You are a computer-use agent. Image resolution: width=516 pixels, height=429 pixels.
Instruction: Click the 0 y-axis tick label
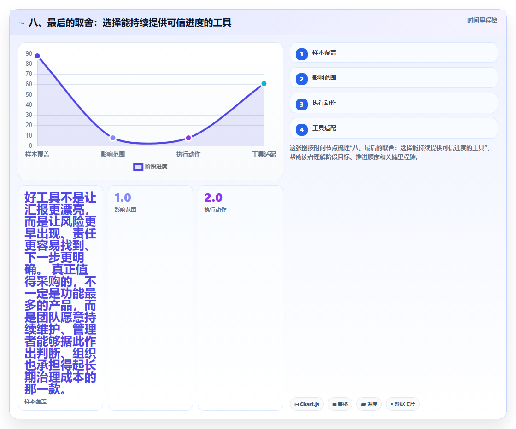(x=30, y=145)
